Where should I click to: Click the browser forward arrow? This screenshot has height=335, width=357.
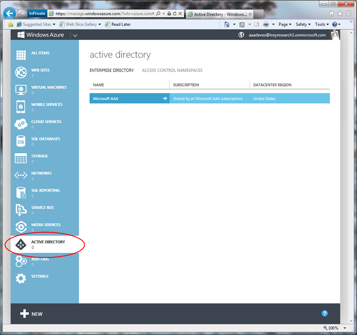(22, 14)
